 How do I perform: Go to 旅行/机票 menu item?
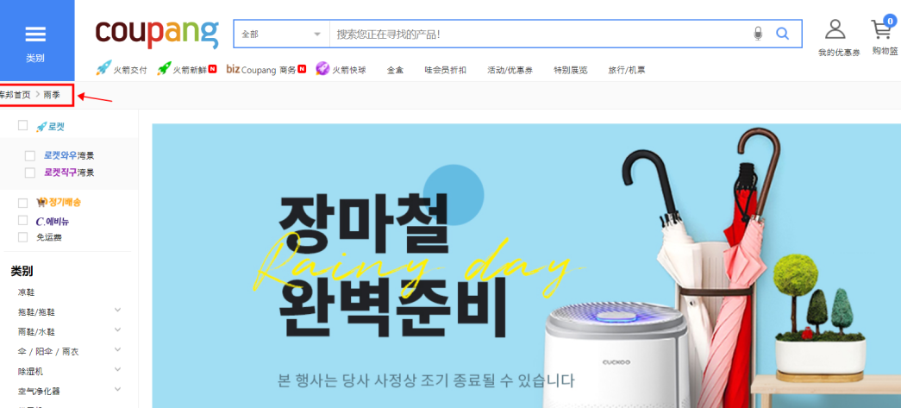pos(626,70)
